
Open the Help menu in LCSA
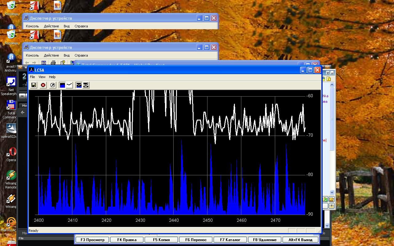[x=52, y=77]
